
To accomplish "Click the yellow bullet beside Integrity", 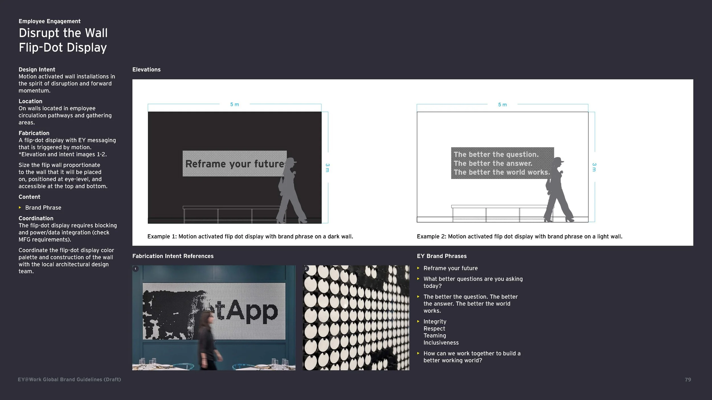I will (418, 321).
